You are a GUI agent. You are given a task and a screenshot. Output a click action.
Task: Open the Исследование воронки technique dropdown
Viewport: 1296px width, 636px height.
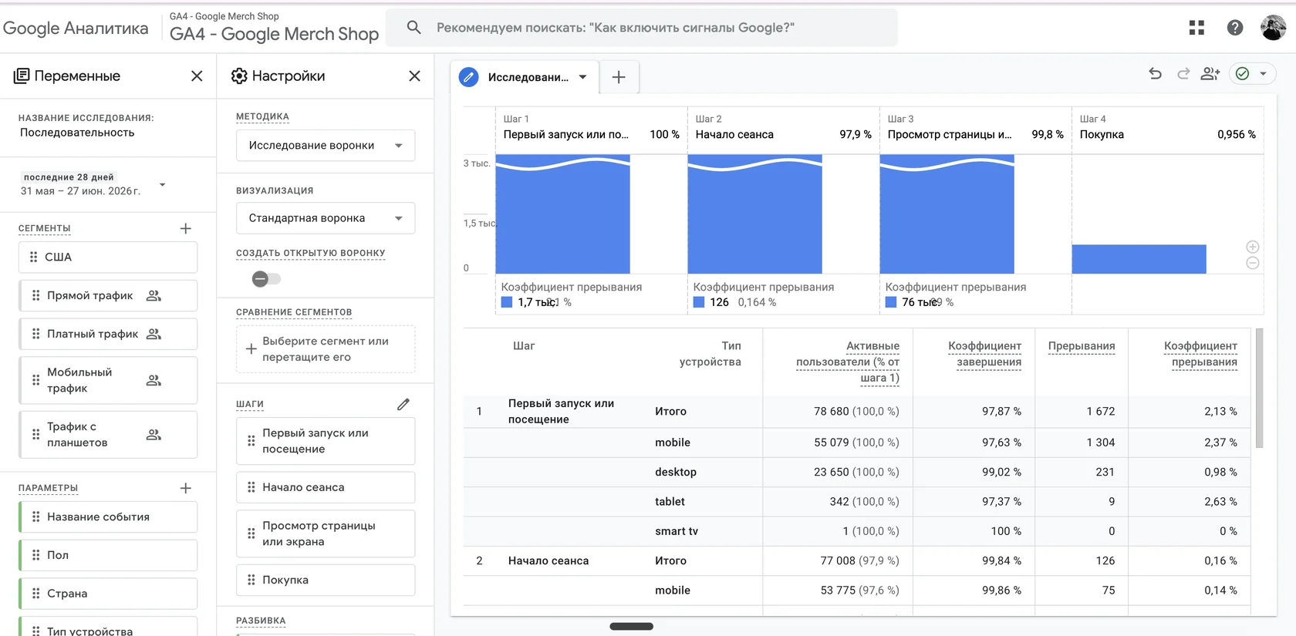click(x=326, y=146)
